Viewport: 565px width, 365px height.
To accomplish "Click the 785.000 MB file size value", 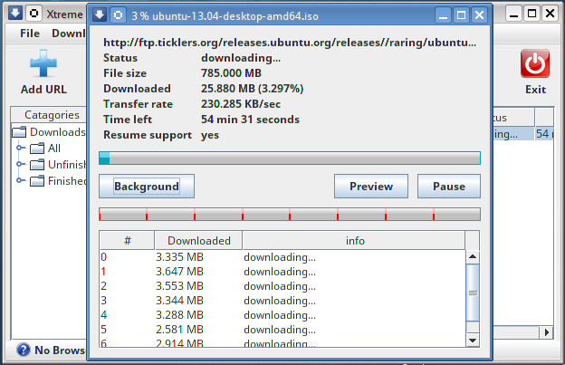I will pyautogui.click(x=231, y=73).
